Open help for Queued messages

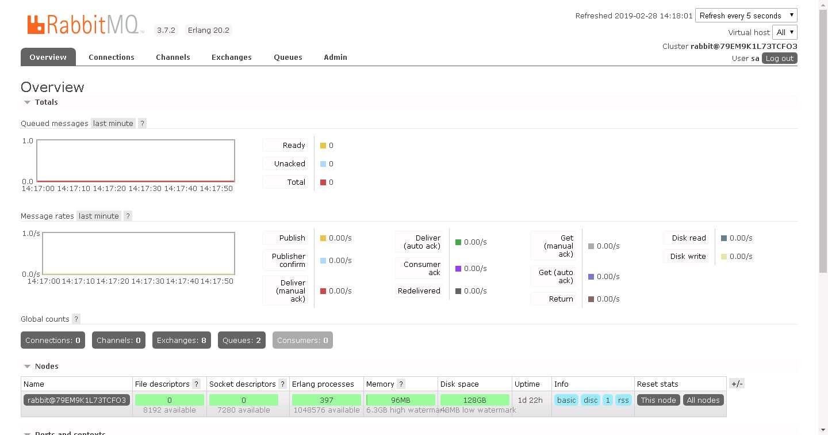tap(142, 123)
